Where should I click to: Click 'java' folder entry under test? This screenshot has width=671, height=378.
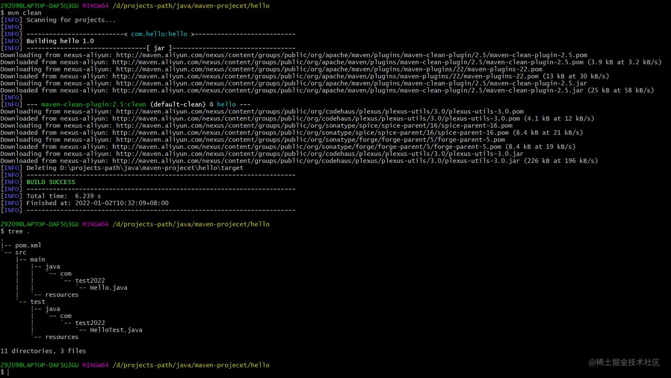tap(52, 309)
